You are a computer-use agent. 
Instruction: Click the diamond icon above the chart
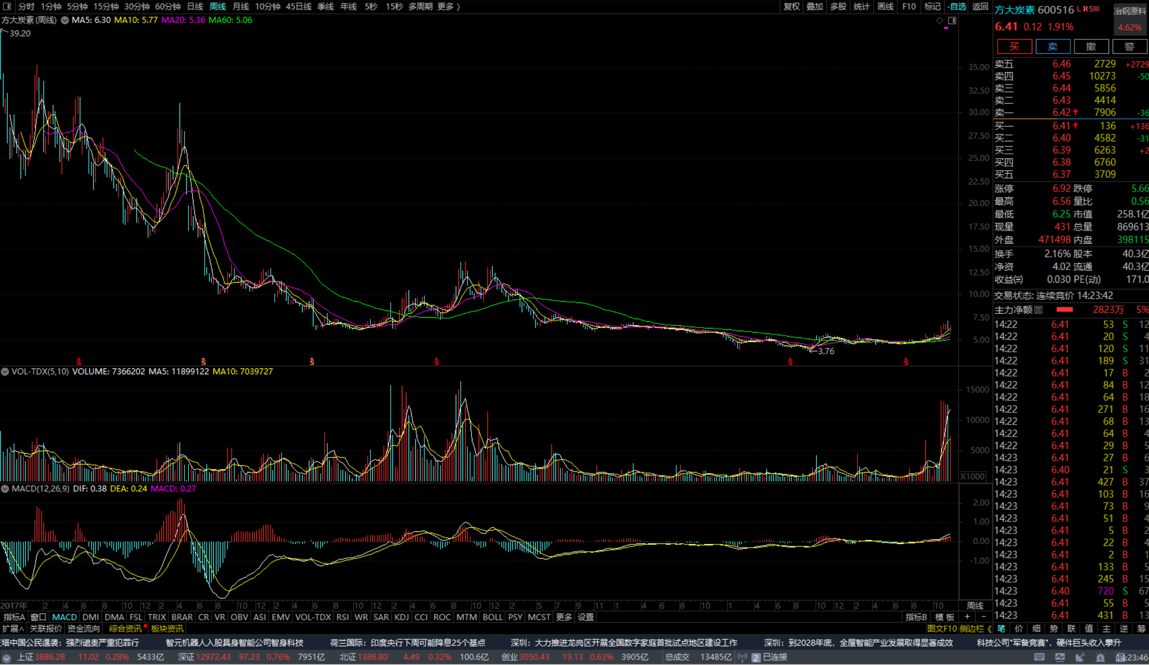point(940,21)
